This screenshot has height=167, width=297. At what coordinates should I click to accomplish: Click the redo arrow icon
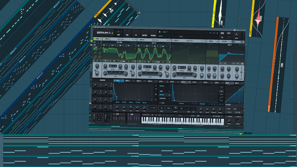(x=229, y=37)
